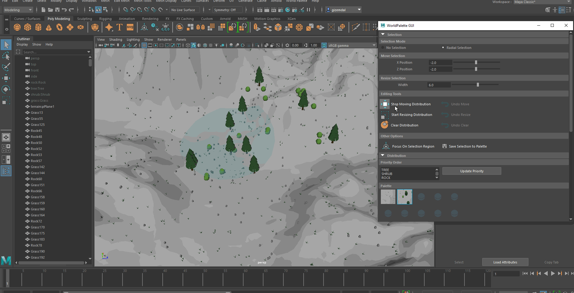Activate the Move tool in the toolbox
The width and height of the screenshot is (574, 293).
tap(6, 78)
